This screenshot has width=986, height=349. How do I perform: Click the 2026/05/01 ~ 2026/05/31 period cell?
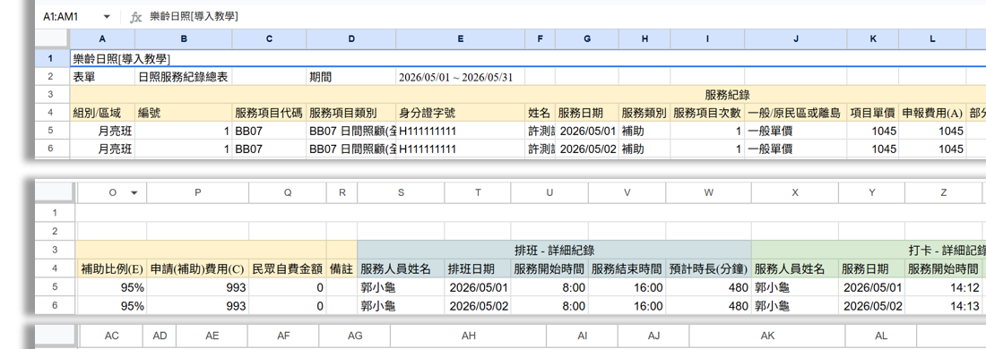pos(461,77)
